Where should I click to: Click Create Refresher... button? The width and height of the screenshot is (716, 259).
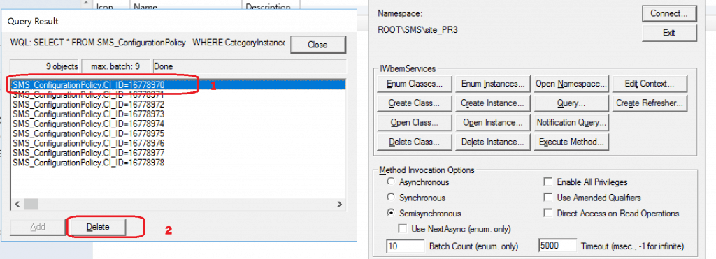[649, 103]
